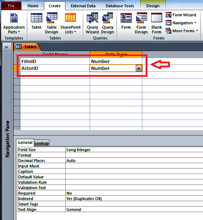This screenshot has width=203, height=220.
Task: Click the Field Size value Long Integer
Action: 78,150
